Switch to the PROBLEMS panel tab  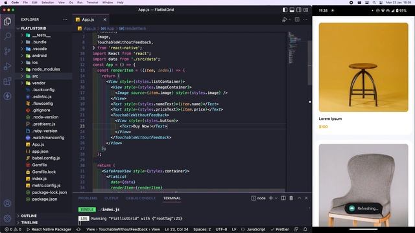point(88,198)
